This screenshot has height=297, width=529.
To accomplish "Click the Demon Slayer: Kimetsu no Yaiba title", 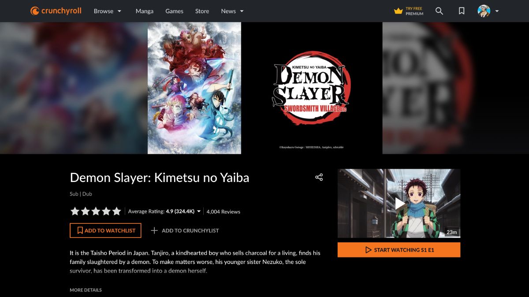I will click(160, 178).
